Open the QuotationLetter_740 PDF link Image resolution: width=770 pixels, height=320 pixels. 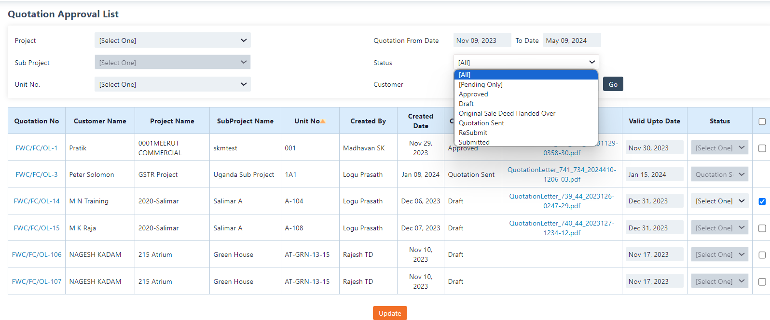(x=562, y=228)
